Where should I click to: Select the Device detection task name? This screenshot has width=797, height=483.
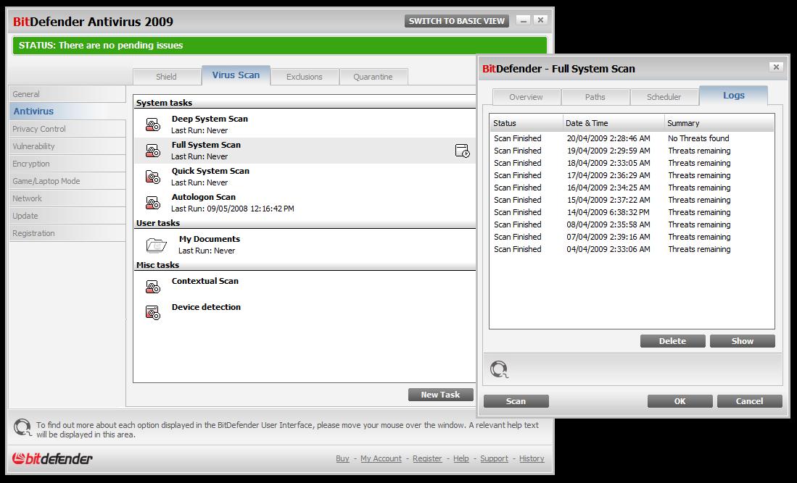point(207,307)
